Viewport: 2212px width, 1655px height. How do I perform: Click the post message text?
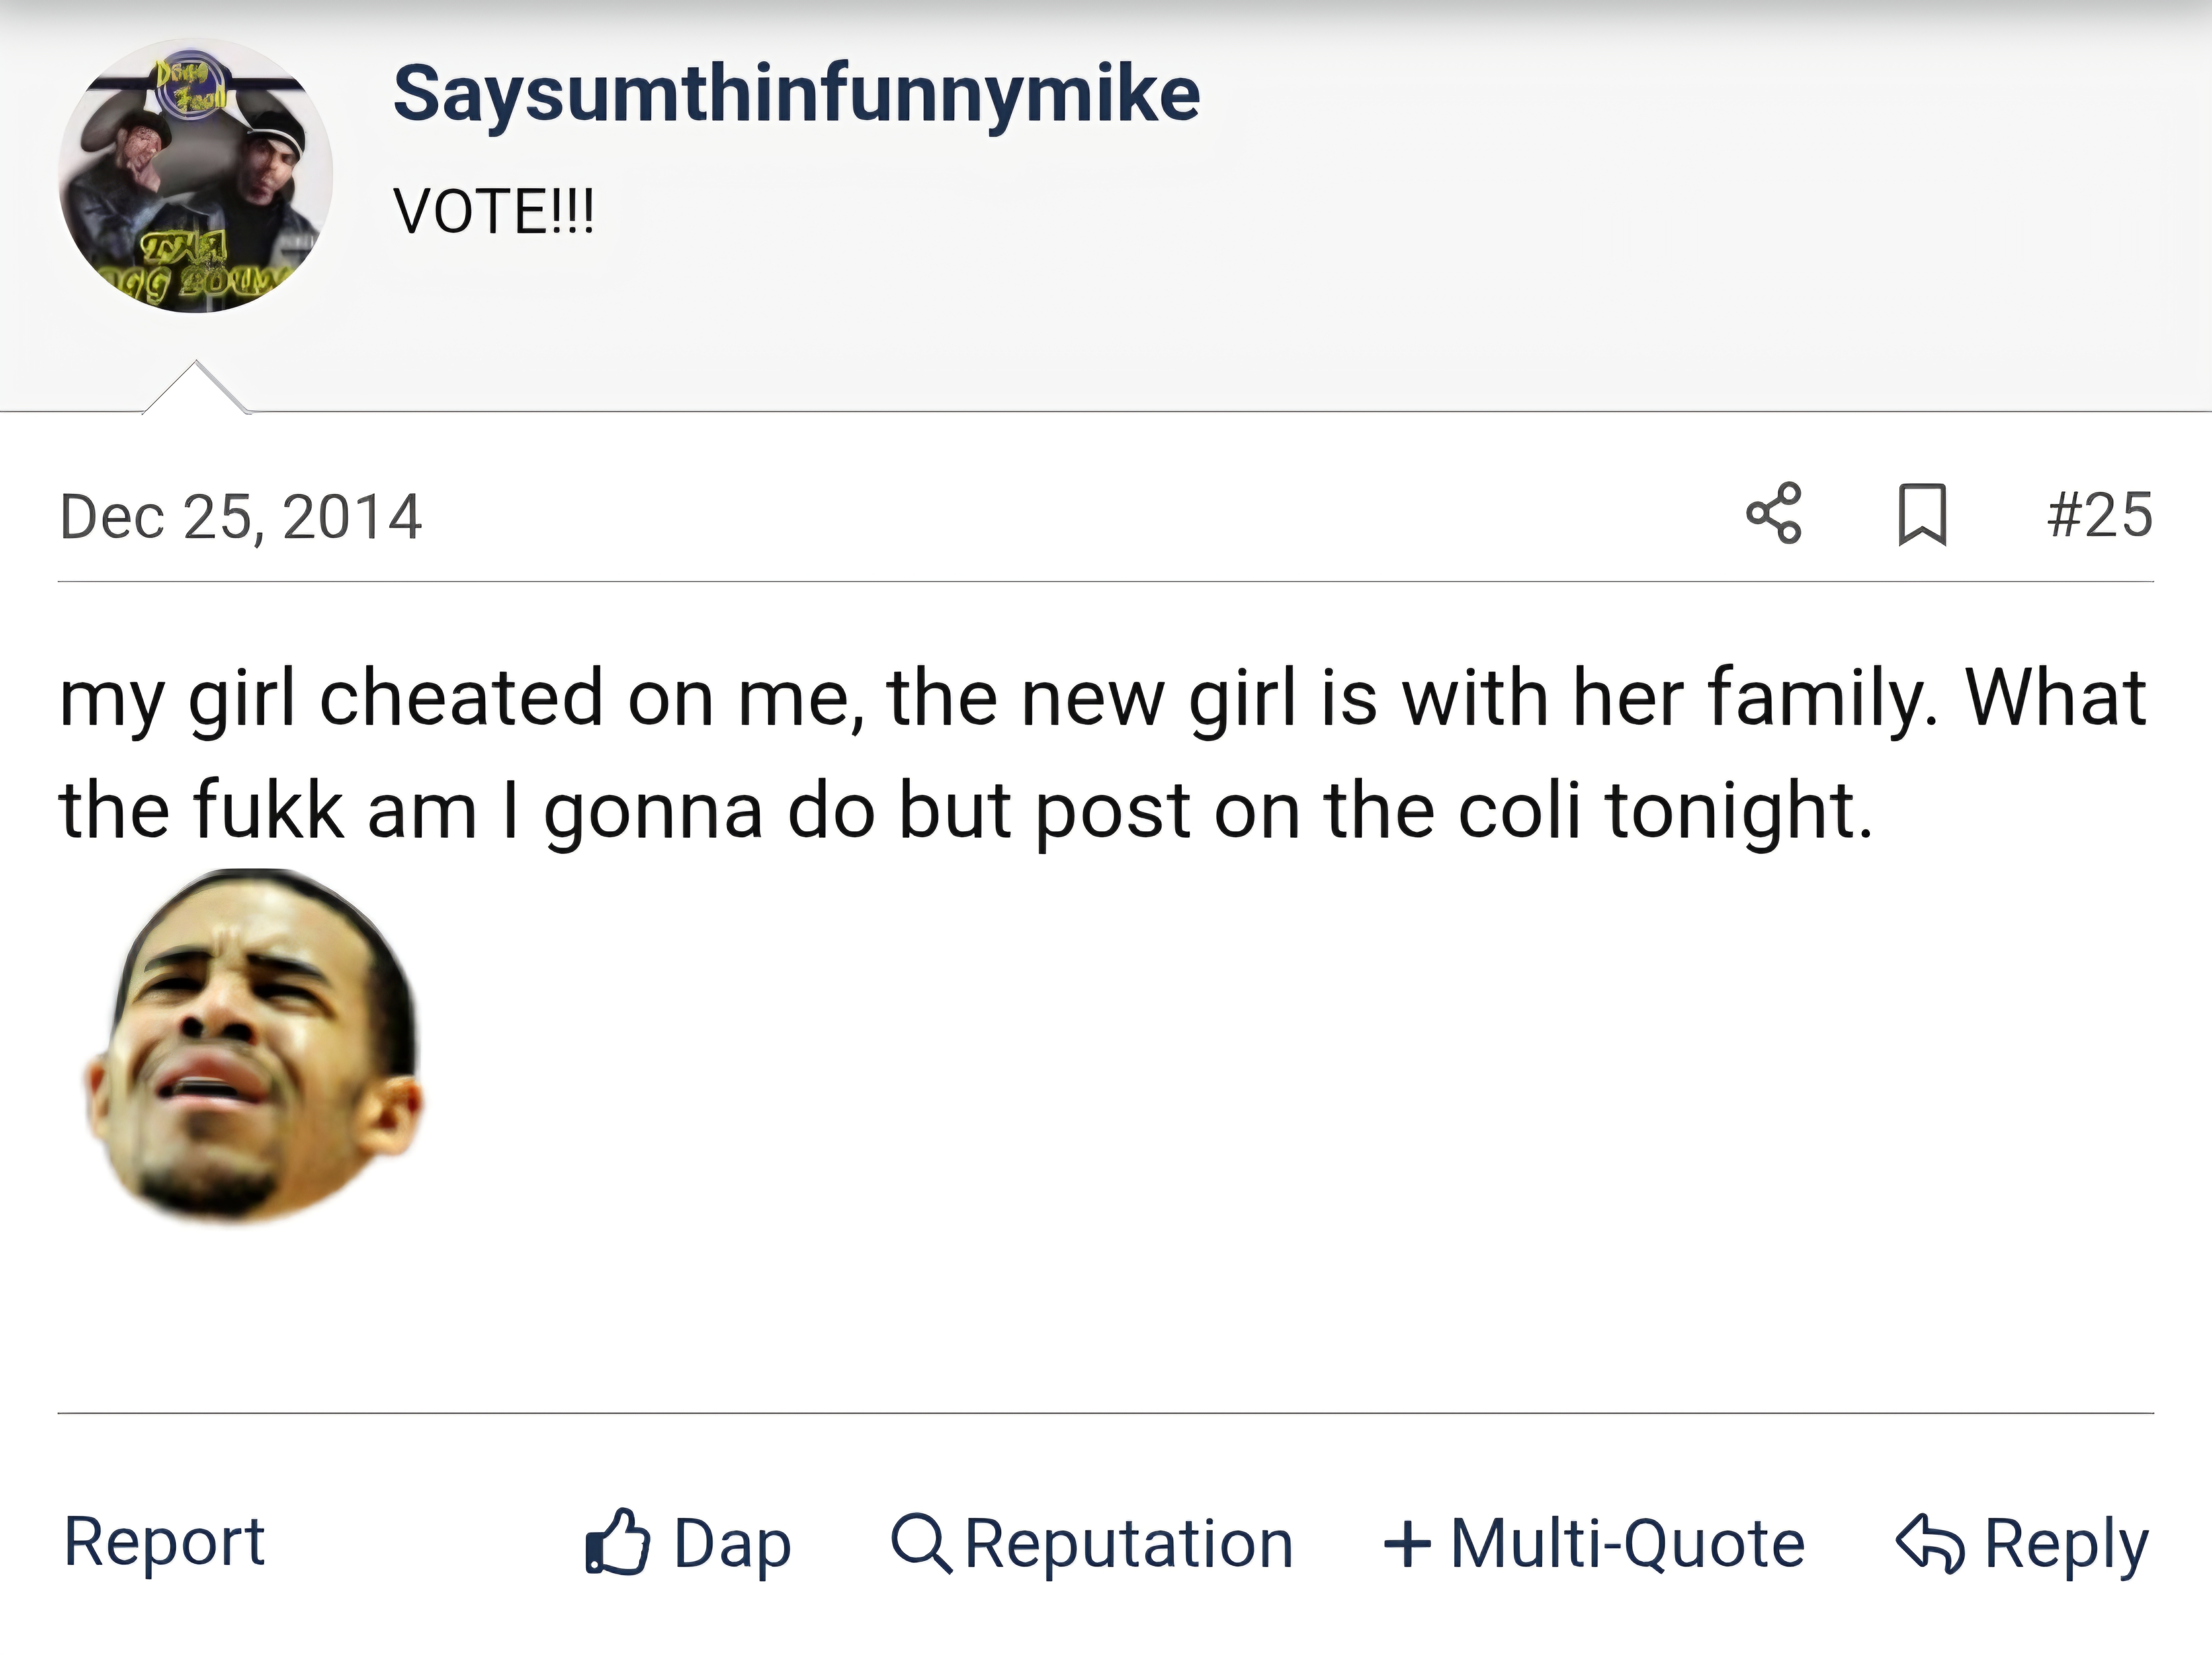pyautogui.click(x=1100, y=753)
